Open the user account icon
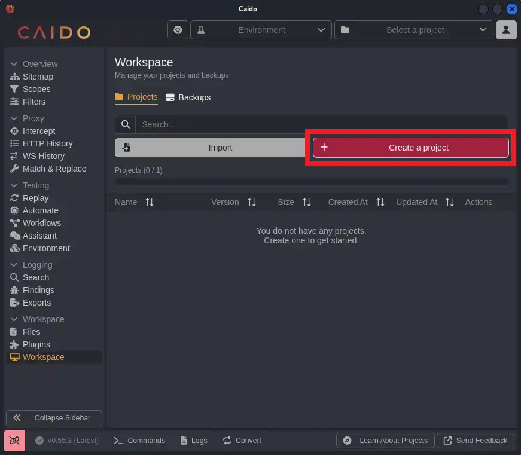Screen dimensions: 521x455 coord(506,30)
